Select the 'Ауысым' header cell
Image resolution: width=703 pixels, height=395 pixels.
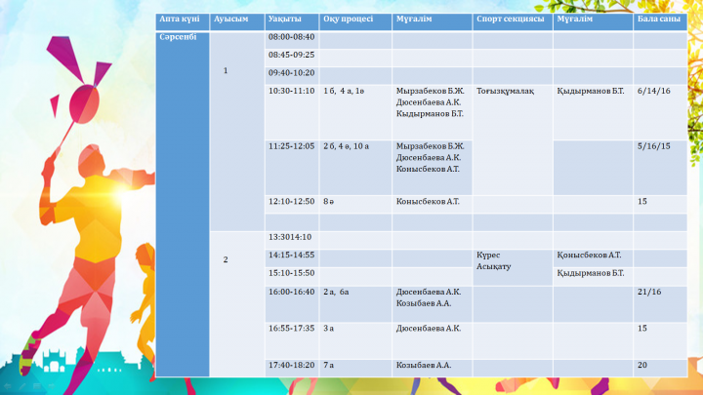[x=237, y=21]
